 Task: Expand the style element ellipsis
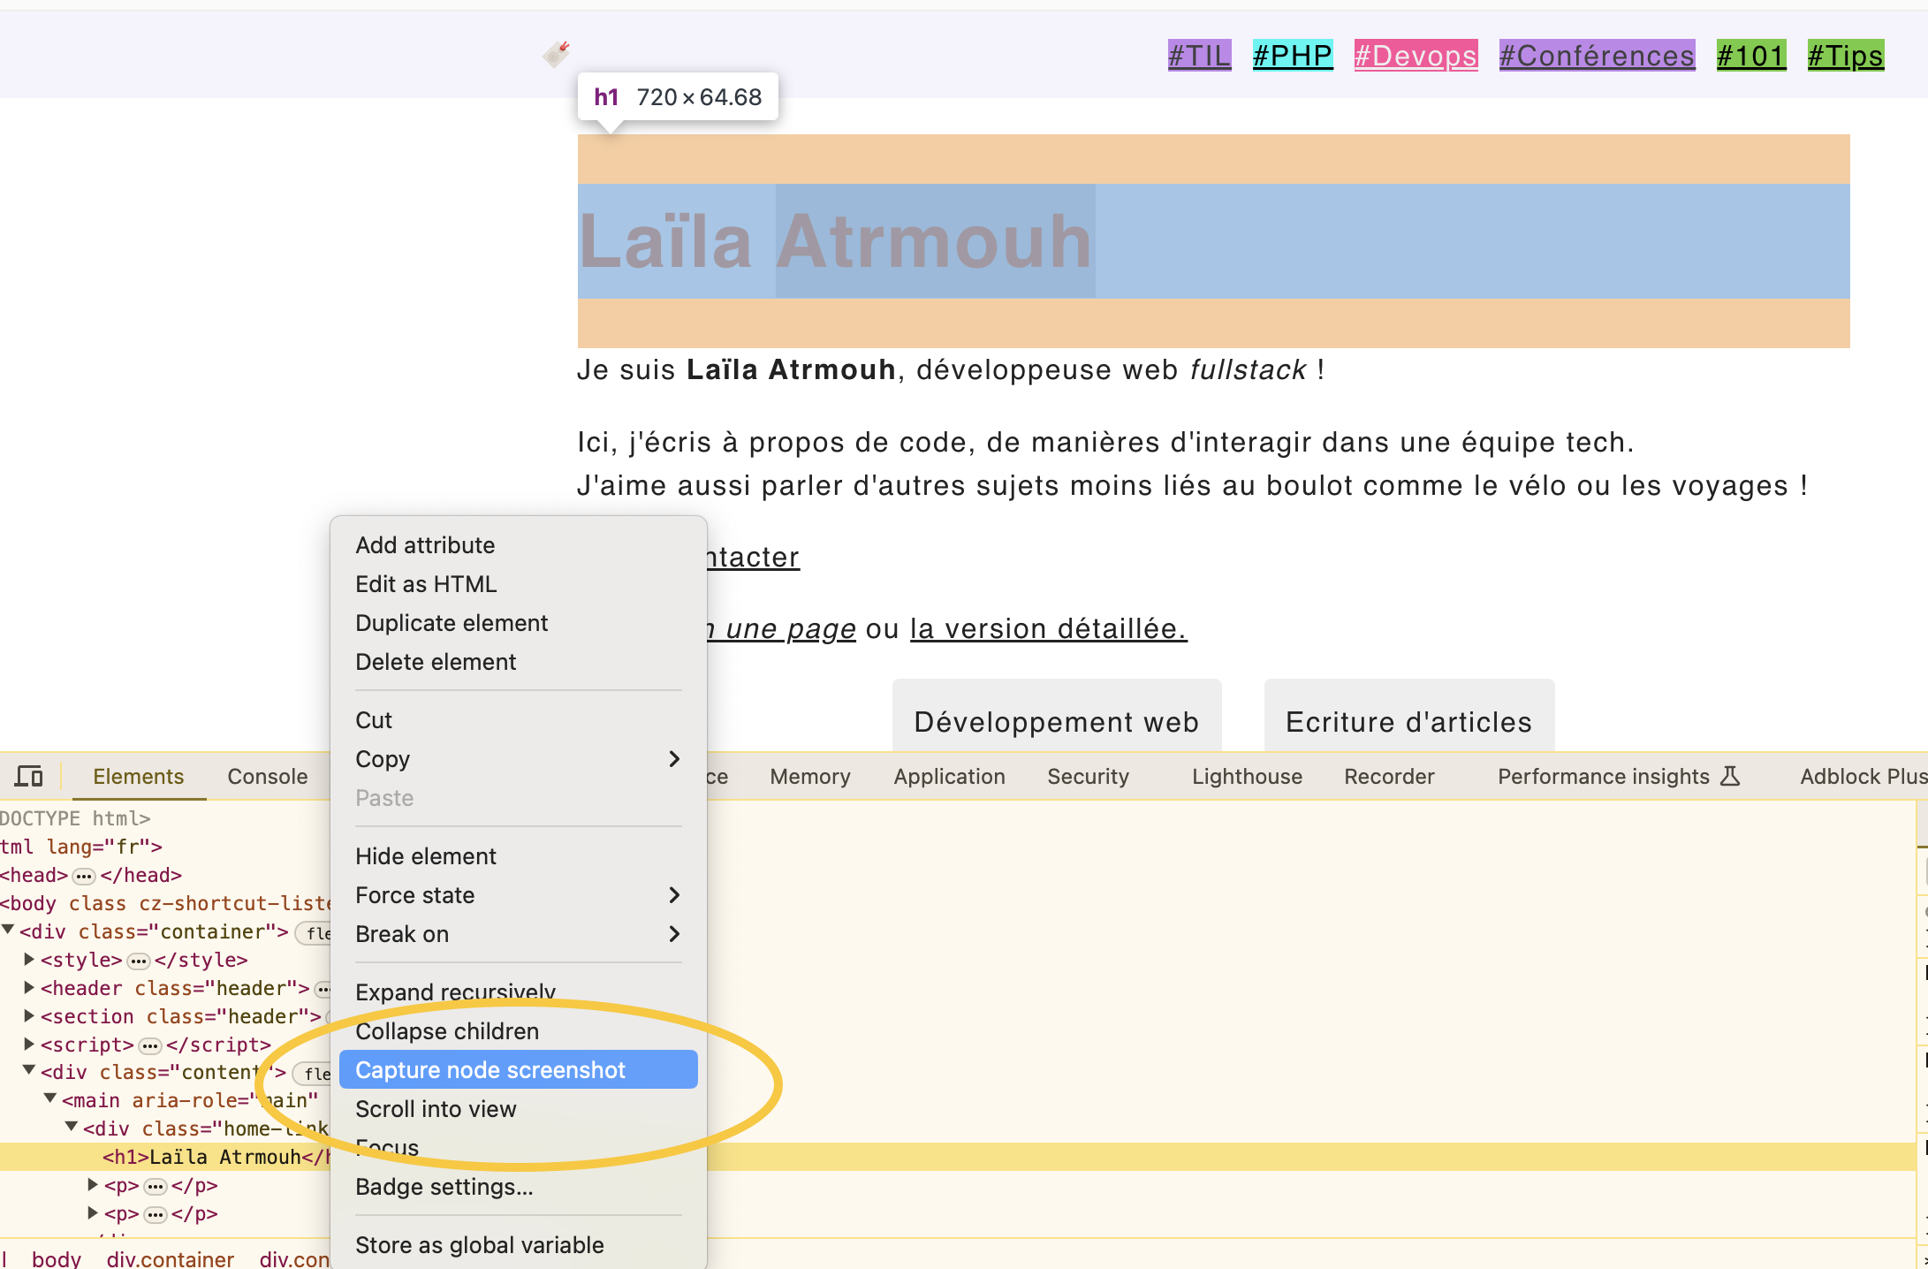139,961
